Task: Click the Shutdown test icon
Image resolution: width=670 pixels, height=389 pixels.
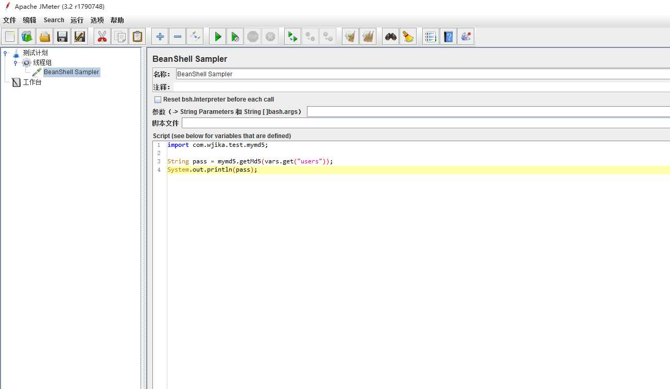Action: click(270, 37)
